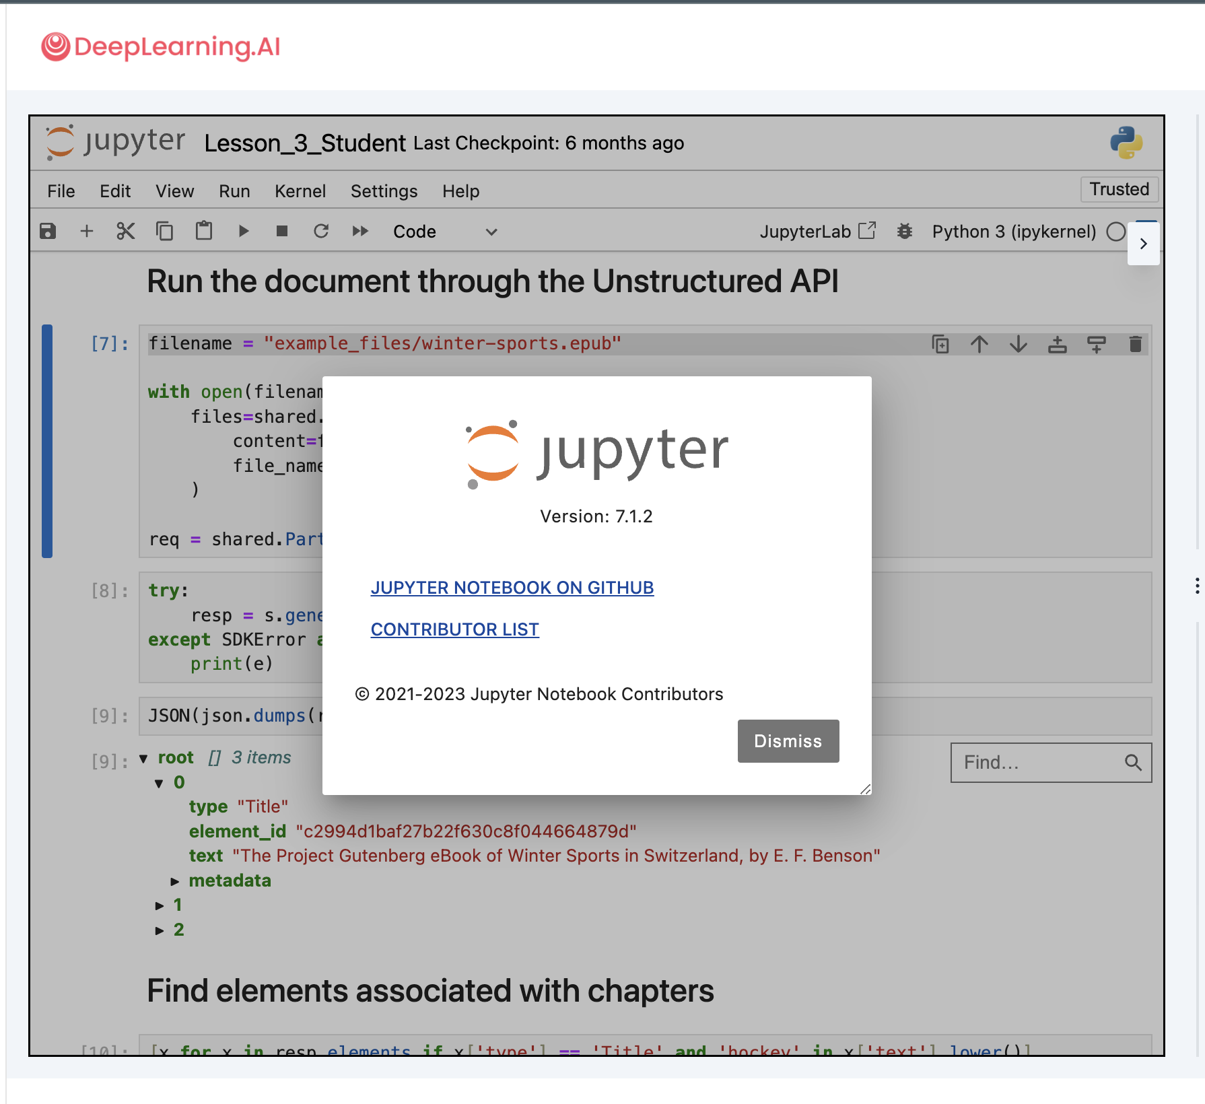Viewport: 1205px width, 1104px height.
Task: Restart the kernel refresh icon
Action: point(321,232)
